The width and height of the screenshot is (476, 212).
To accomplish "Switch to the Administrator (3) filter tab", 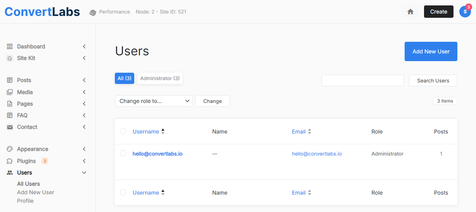I will point(160,78).
